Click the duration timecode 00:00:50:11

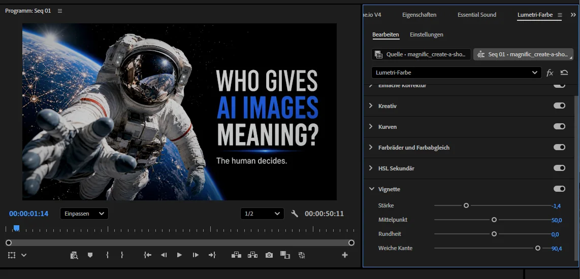324,214
